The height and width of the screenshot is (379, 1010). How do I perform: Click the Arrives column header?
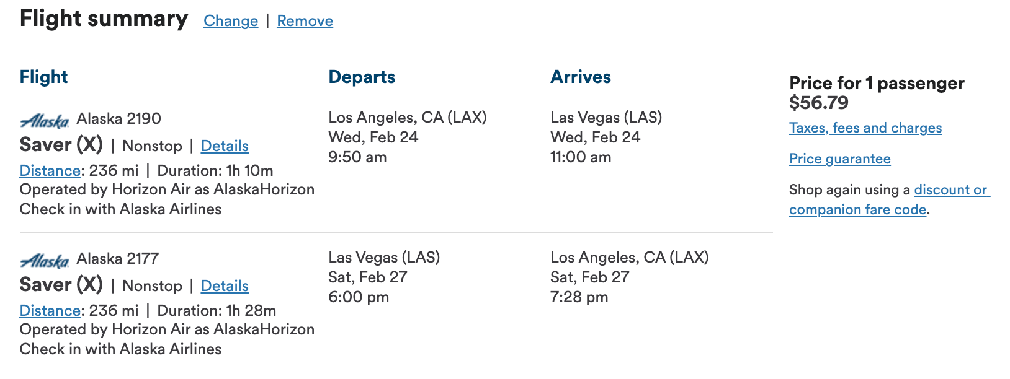click(x=581, y=77)
